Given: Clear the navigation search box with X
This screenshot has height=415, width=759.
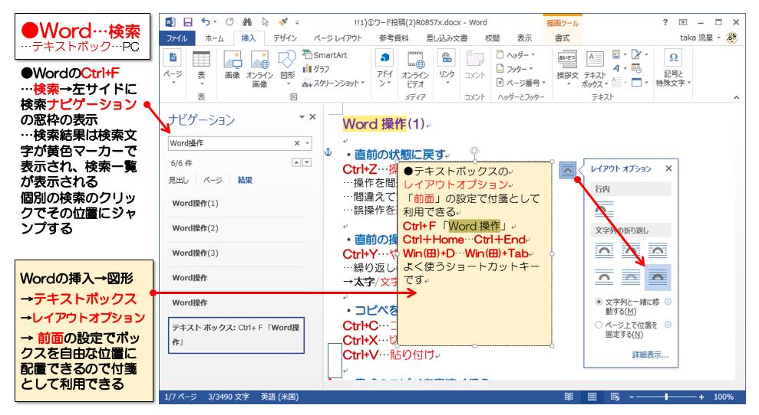Looking at the screenshot, I should coord(297,143).
